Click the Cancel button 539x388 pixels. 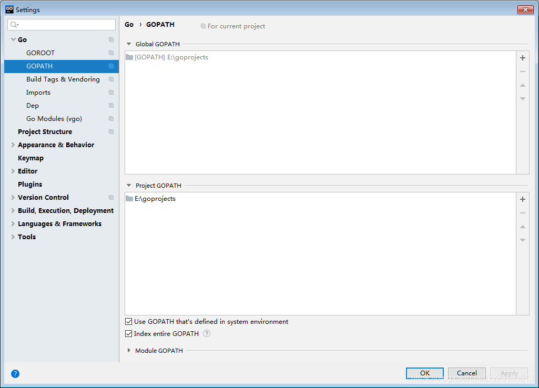466,373
